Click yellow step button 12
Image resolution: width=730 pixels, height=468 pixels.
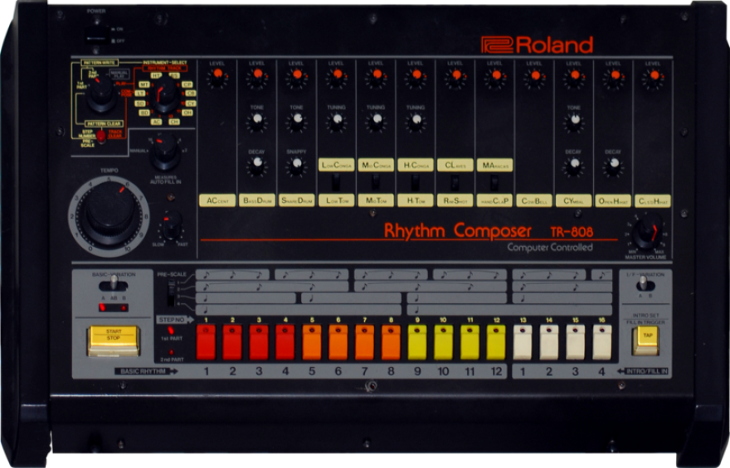496,343
